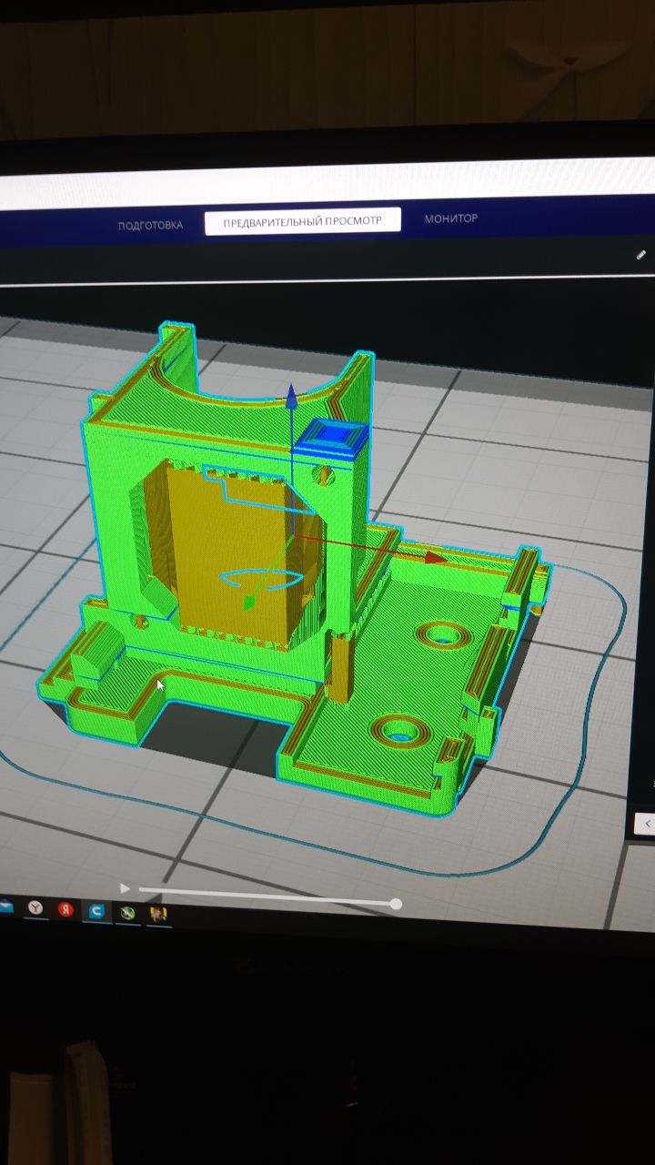The image size is (655, 1165).
Task: Open the red Я Yandex taskbar icon
Action: click(x=65, y=909)
